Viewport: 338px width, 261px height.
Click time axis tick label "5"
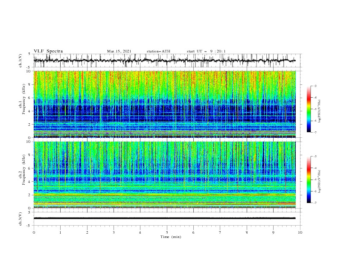167,232
